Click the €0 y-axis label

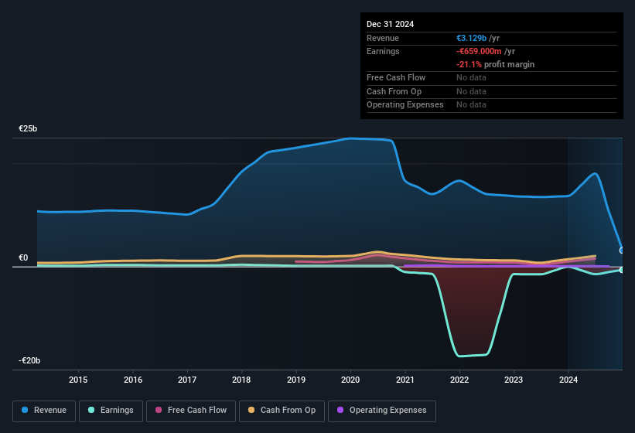click(x=23, y=257)
